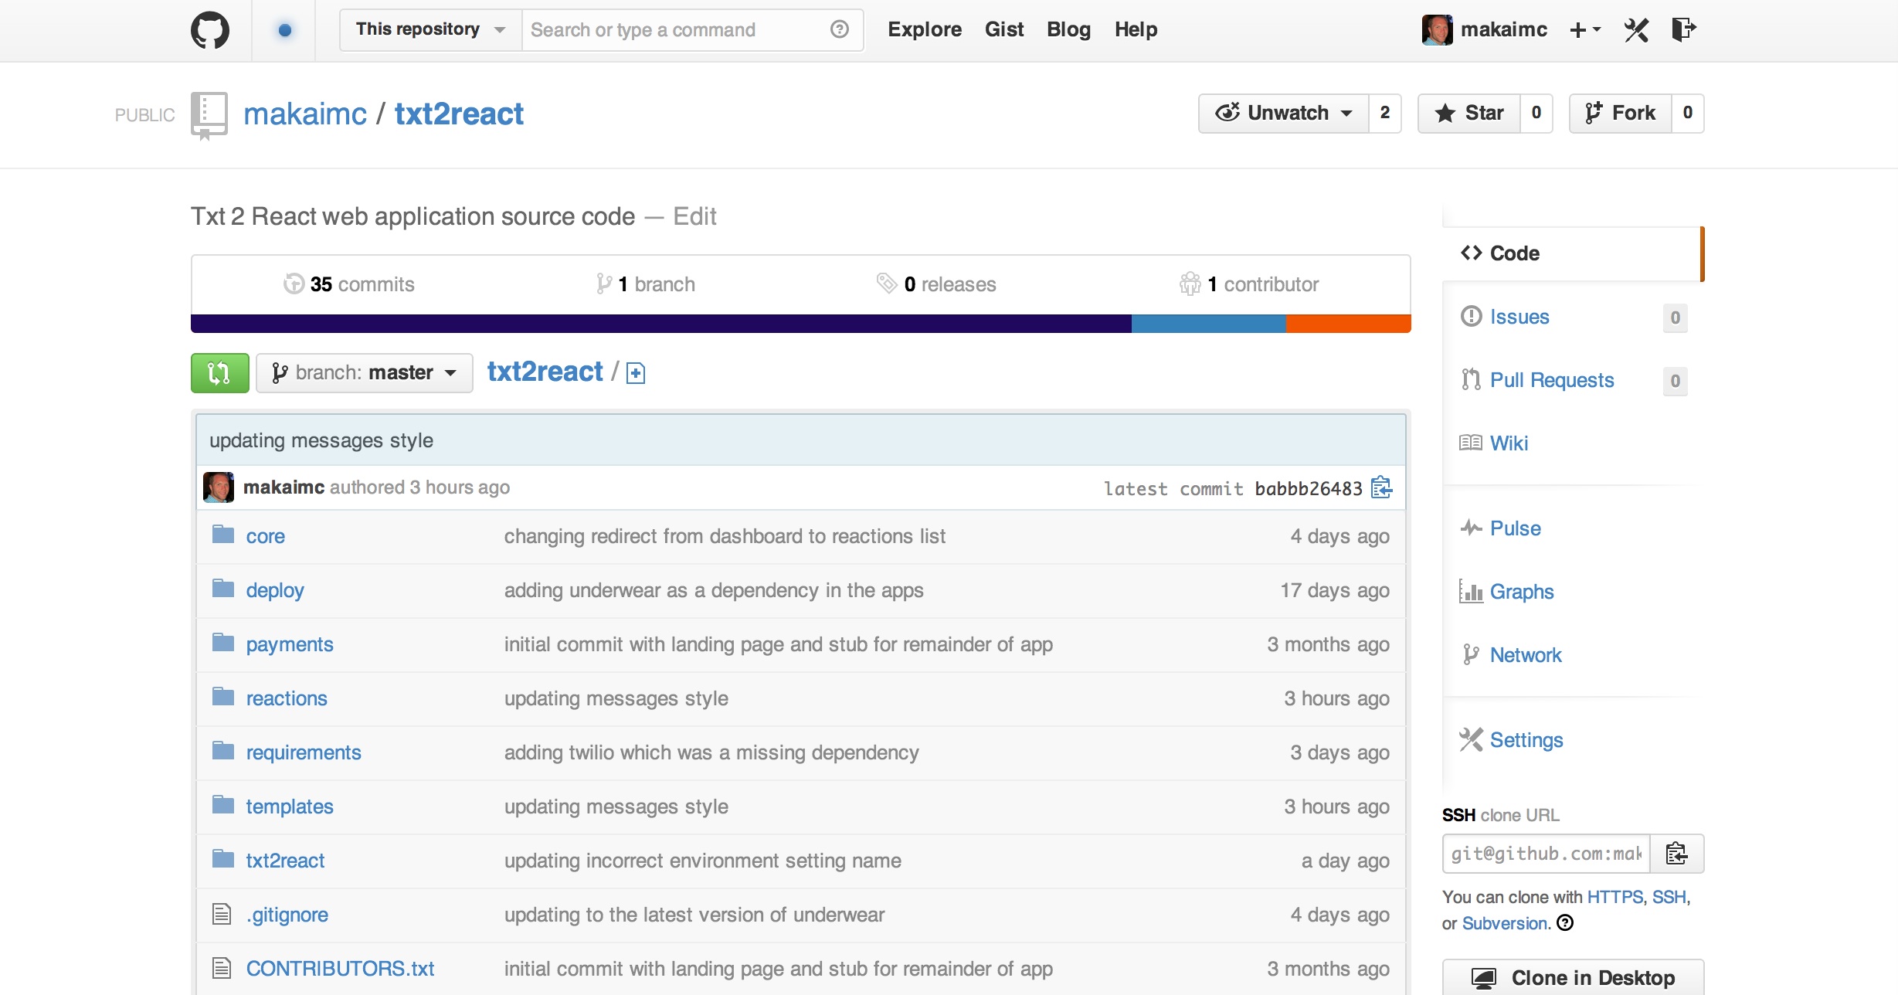Screen dimensions: 1898x995
Task: Open the branch: master dropdown
Action: coord(365,373)
